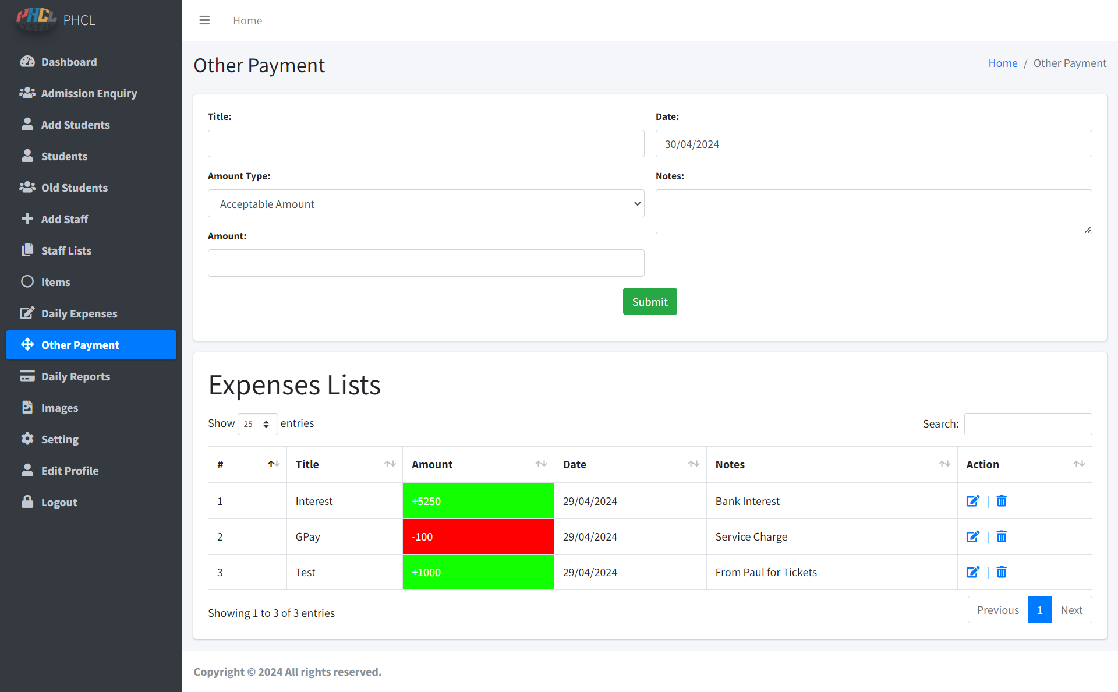Click Home breadcrumb link
1118x692 pixels.
coord(1002,63)
